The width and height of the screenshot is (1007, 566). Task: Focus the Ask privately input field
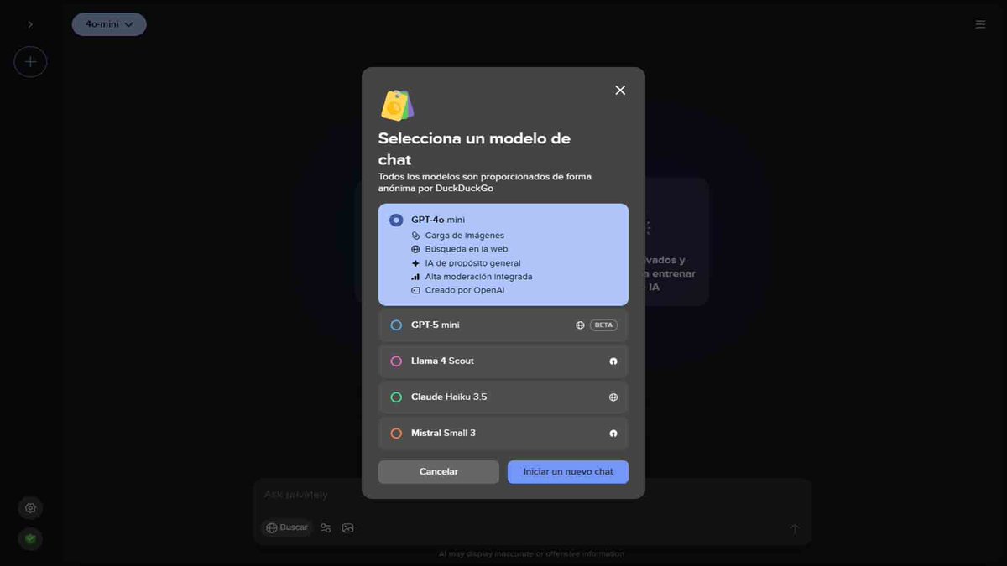click(x=532, y=495)
